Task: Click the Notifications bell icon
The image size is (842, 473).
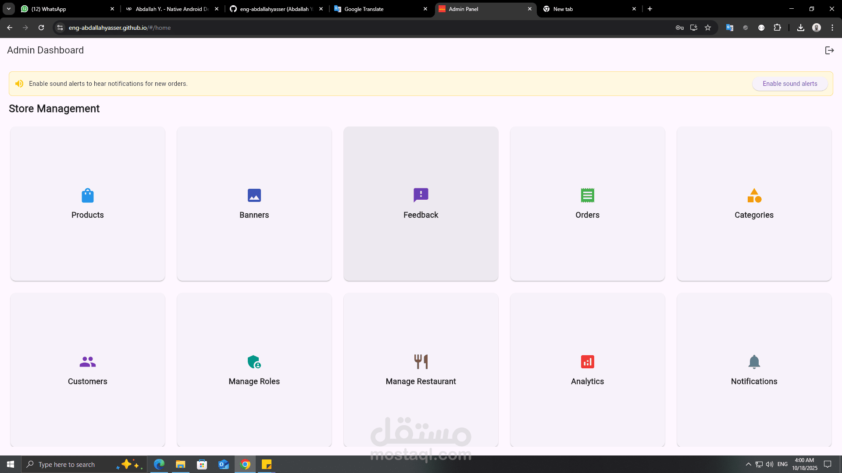Action: coord(754,362)
